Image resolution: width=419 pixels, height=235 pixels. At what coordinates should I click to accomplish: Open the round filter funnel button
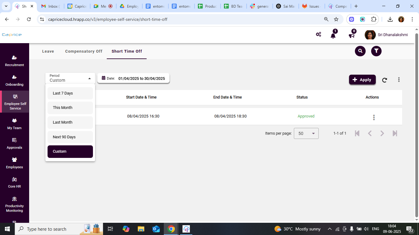click(376, 51)
